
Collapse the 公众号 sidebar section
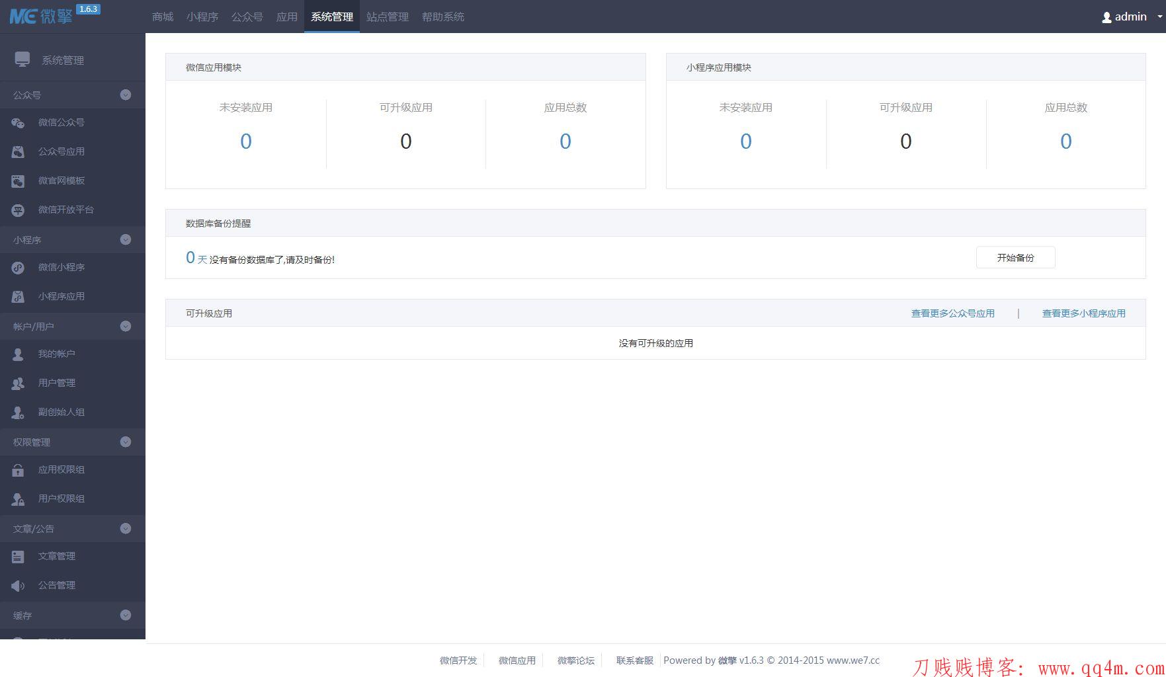126,95
